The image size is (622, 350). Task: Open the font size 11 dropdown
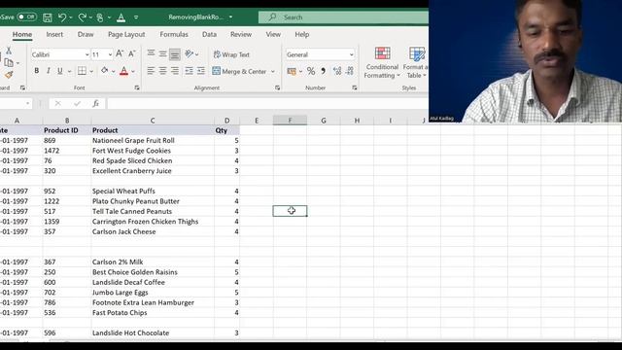click(x=110, y=54)
